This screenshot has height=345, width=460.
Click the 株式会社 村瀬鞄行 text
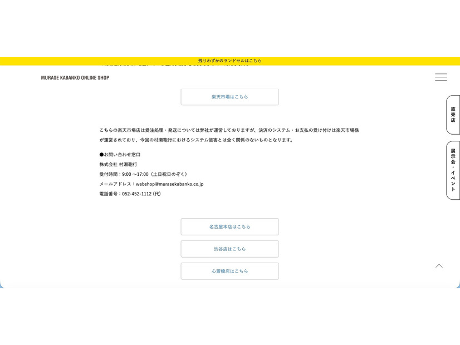[x=118, y=165]
